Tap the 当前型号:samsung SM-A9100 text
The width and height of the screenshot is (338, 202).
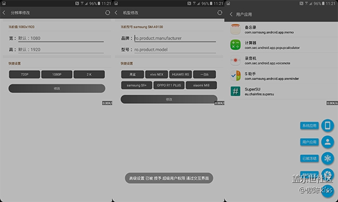141,27
